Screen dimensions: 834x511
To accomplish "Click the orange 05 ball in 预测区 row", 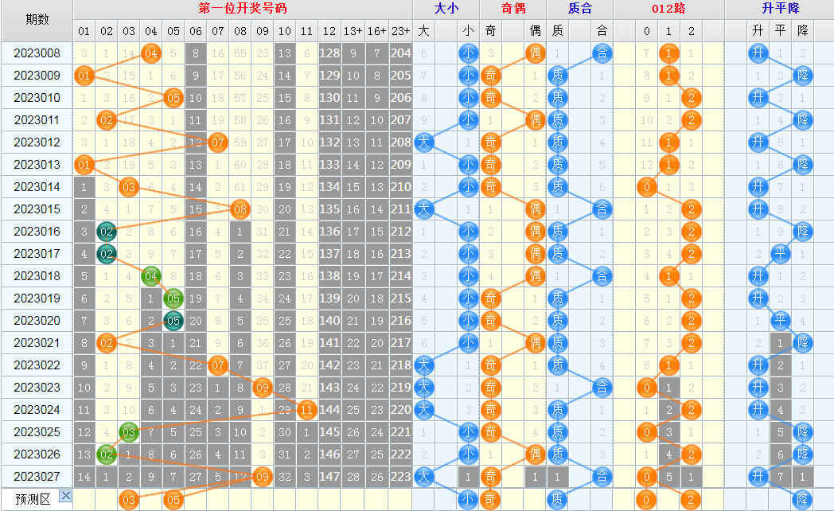I will tap(173, 500).
